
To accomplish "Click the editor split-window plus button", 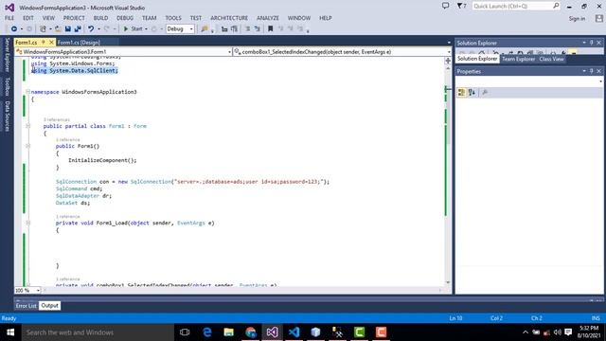I will (x=448, y=61).
